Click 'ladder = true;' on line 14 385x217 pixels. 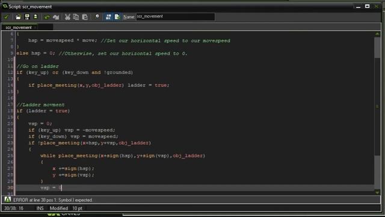[x=149, y=85]
